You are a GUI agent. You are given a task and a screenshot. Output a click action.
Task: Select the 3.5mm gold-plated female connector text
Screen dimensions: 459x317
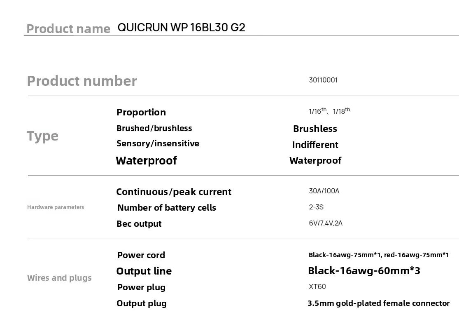pos(379,303)
